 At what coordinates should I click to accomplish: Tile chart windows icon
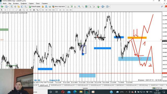coord(86,7)
